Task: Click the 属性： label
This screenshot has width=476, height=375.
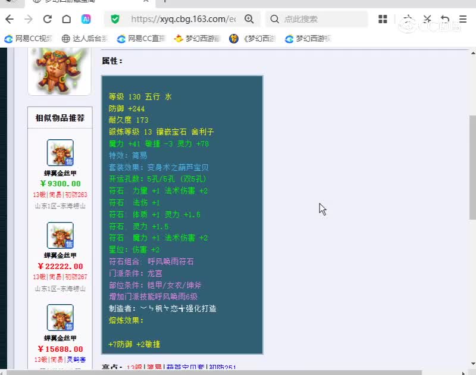Action: point(112,61)
